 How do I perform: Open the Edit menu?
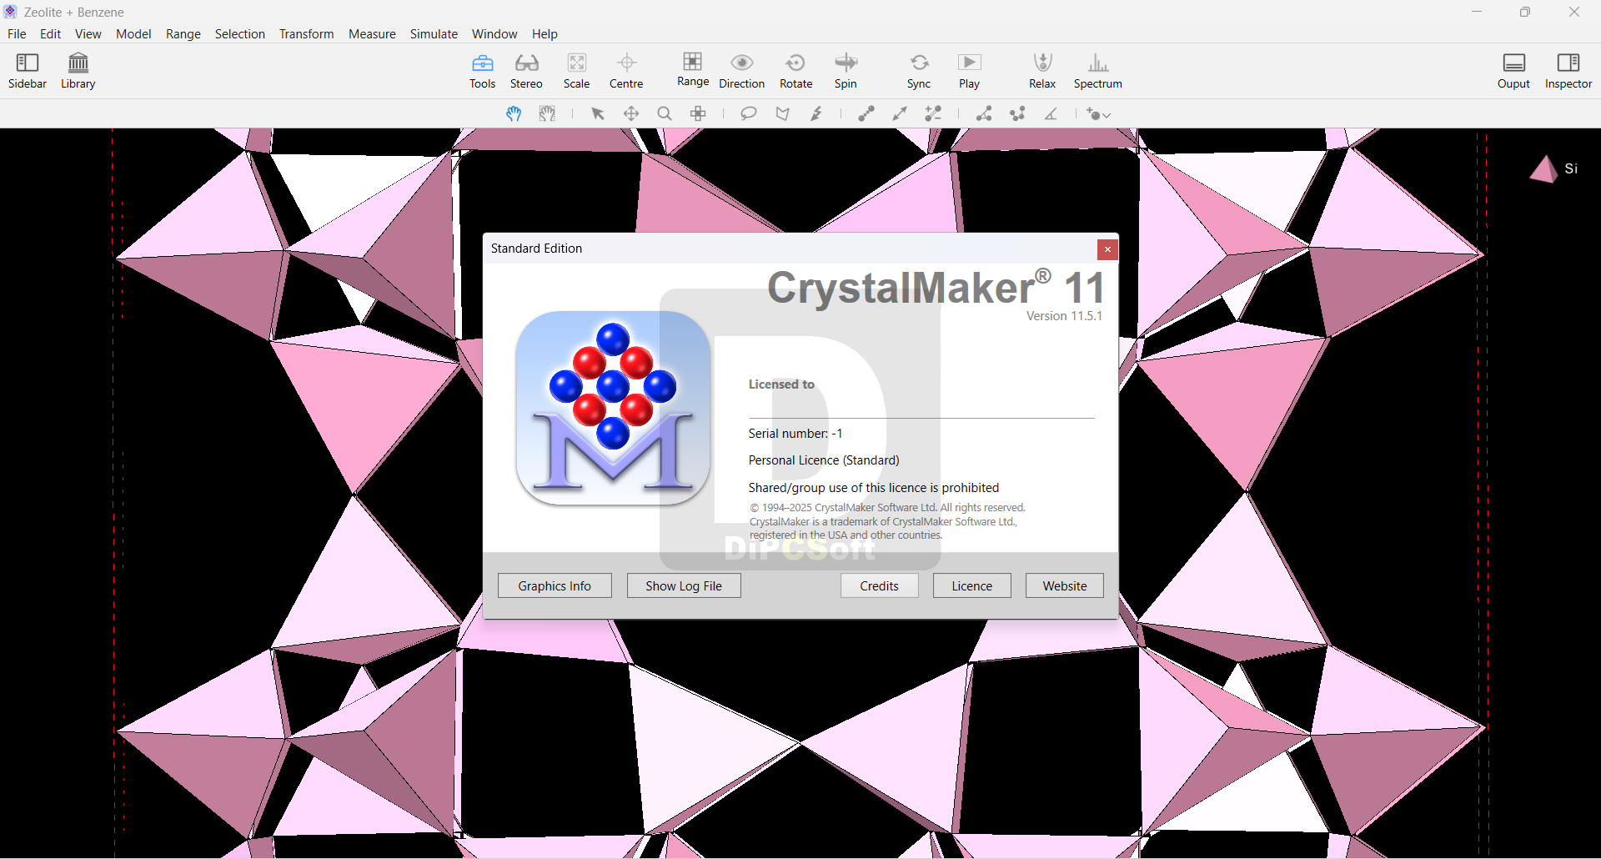[x=51, y=34]
